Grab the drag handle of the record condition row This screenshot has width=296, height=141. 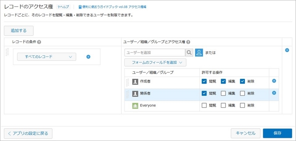click(7, 52)
